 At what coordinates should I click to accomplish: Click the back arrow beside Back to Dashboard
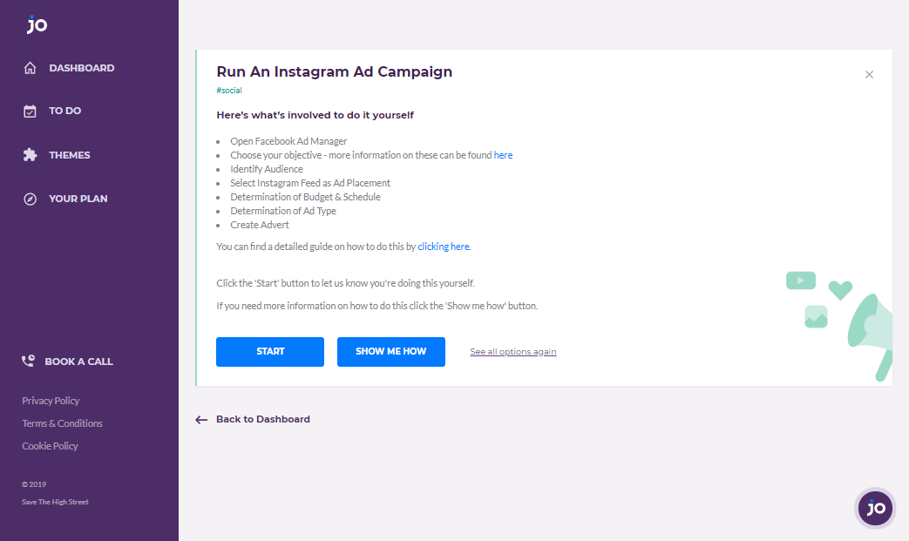(x=201, y=419)
